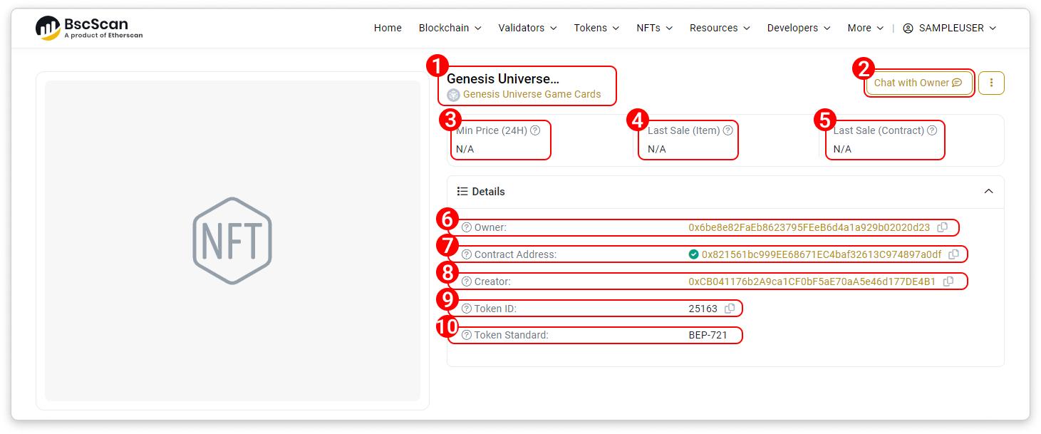
Task: Open the owner address 0x6be8e82F link
Action: click(x=809, y=227)
